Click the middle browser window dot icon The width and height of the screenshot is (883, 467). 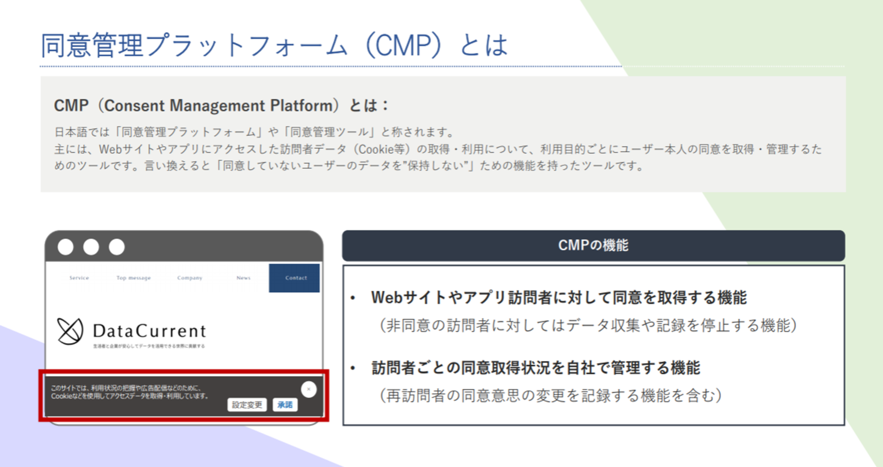pyautogui.click(x=90, y=246)
